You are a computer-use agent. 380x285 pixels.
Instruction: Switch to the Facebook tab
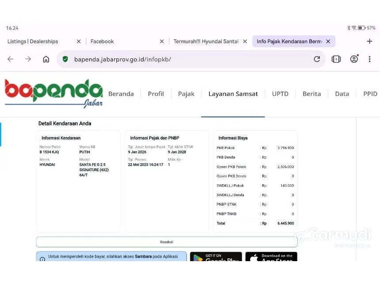(115, 42)
